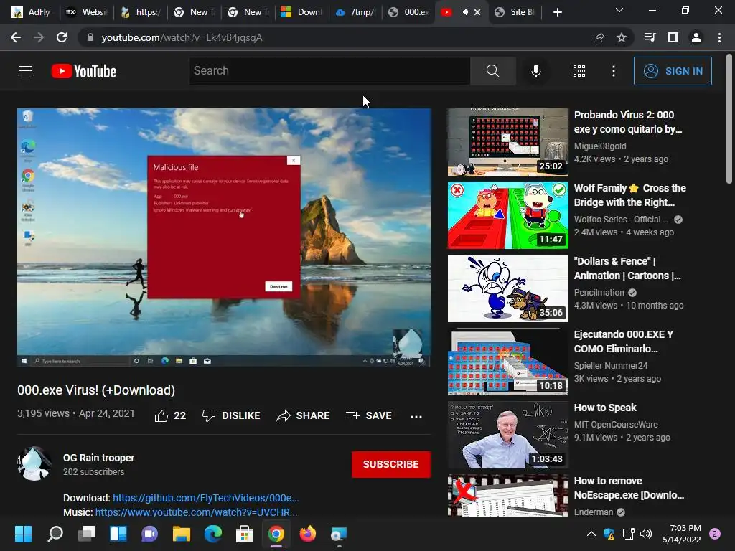
Task: Click the video player area
Action: pos(224,237)
